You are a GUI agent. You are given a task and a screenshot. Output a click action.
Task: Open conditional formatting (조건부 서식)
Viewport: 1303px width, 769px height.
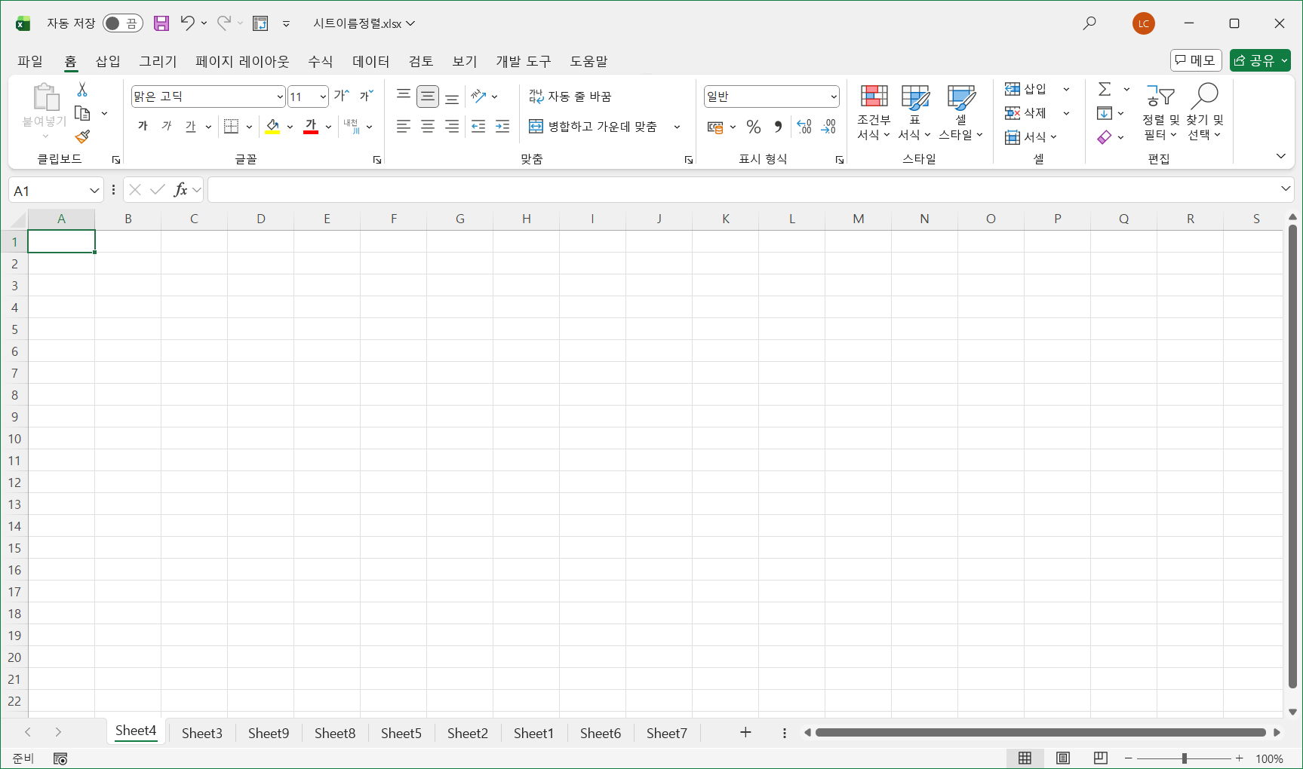click(x=874, y=112)
